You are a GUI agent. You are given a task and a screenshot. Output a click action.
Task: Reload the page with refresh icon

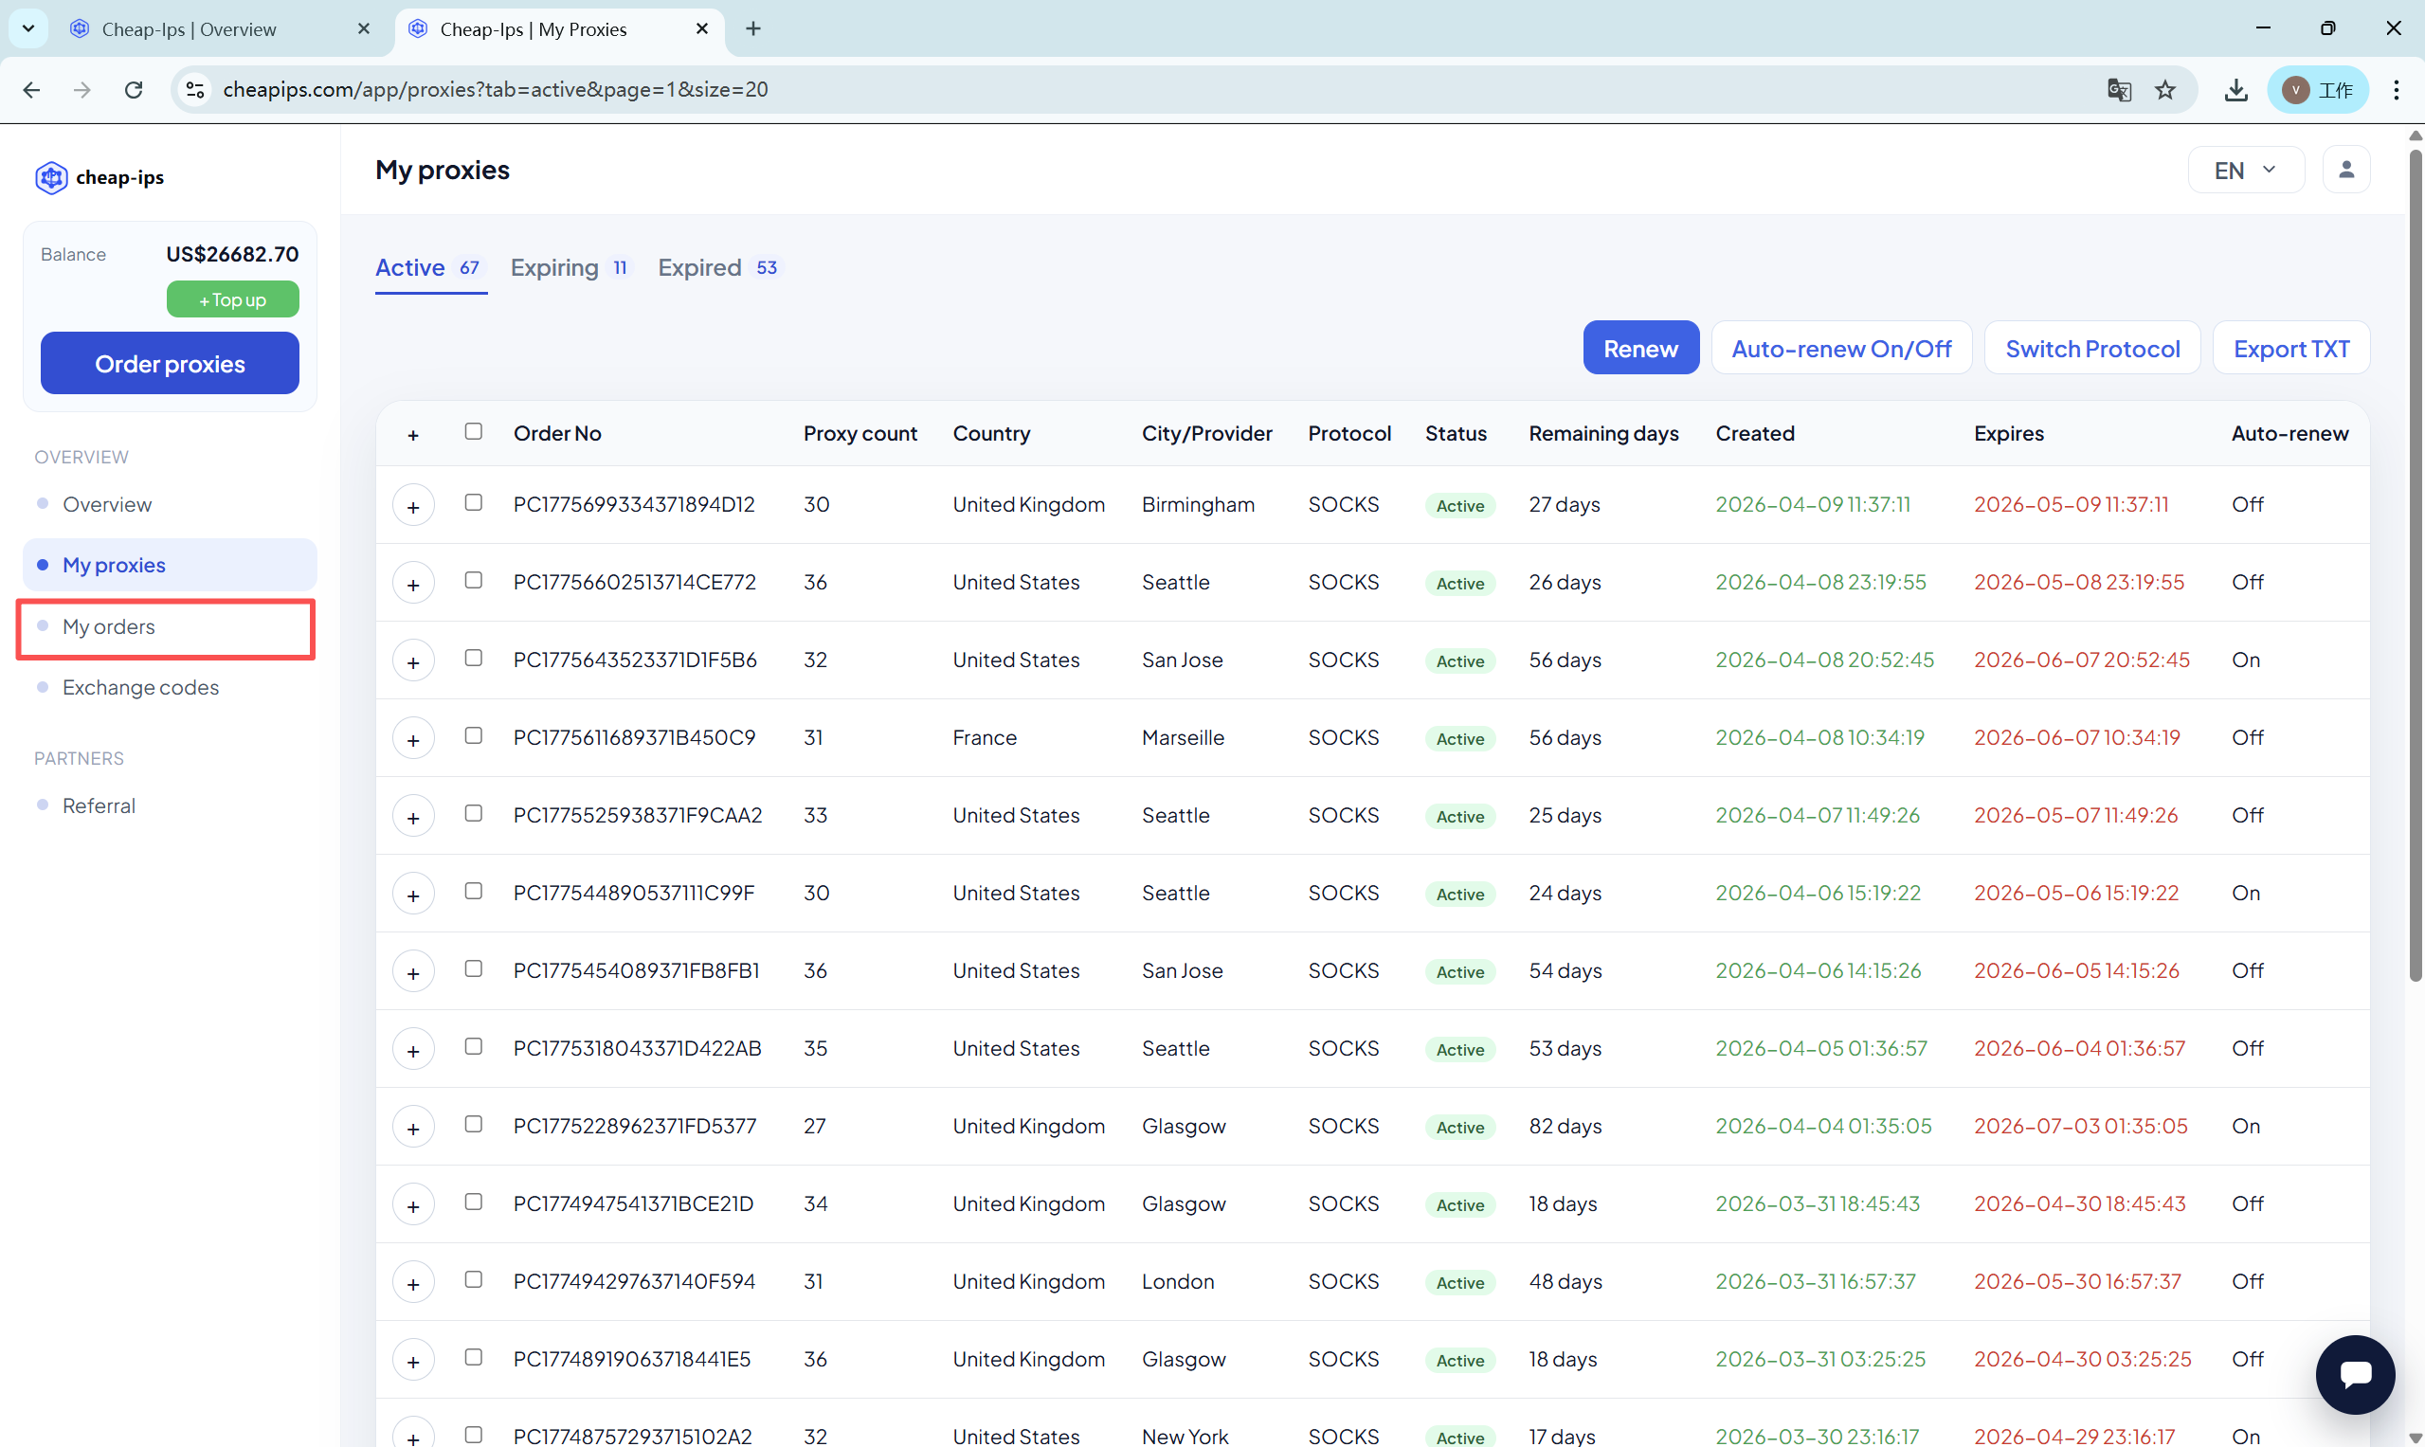(x=134, y=90)
